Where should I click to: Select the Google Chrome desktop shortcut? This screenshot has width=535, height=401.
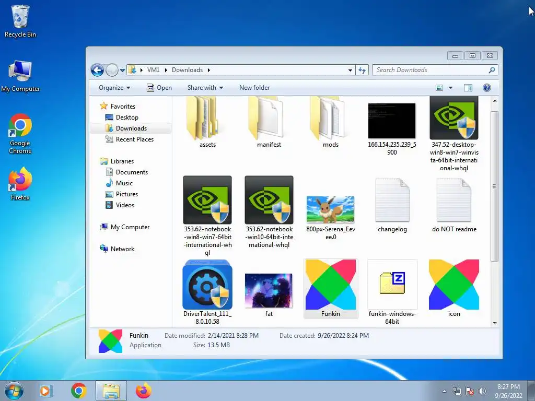[20, 134]
